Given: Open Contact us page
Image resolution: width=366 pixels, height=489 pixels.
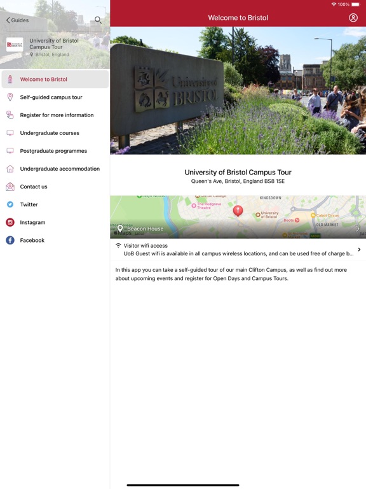Looking at the screenshot, I should click(55, 187).
